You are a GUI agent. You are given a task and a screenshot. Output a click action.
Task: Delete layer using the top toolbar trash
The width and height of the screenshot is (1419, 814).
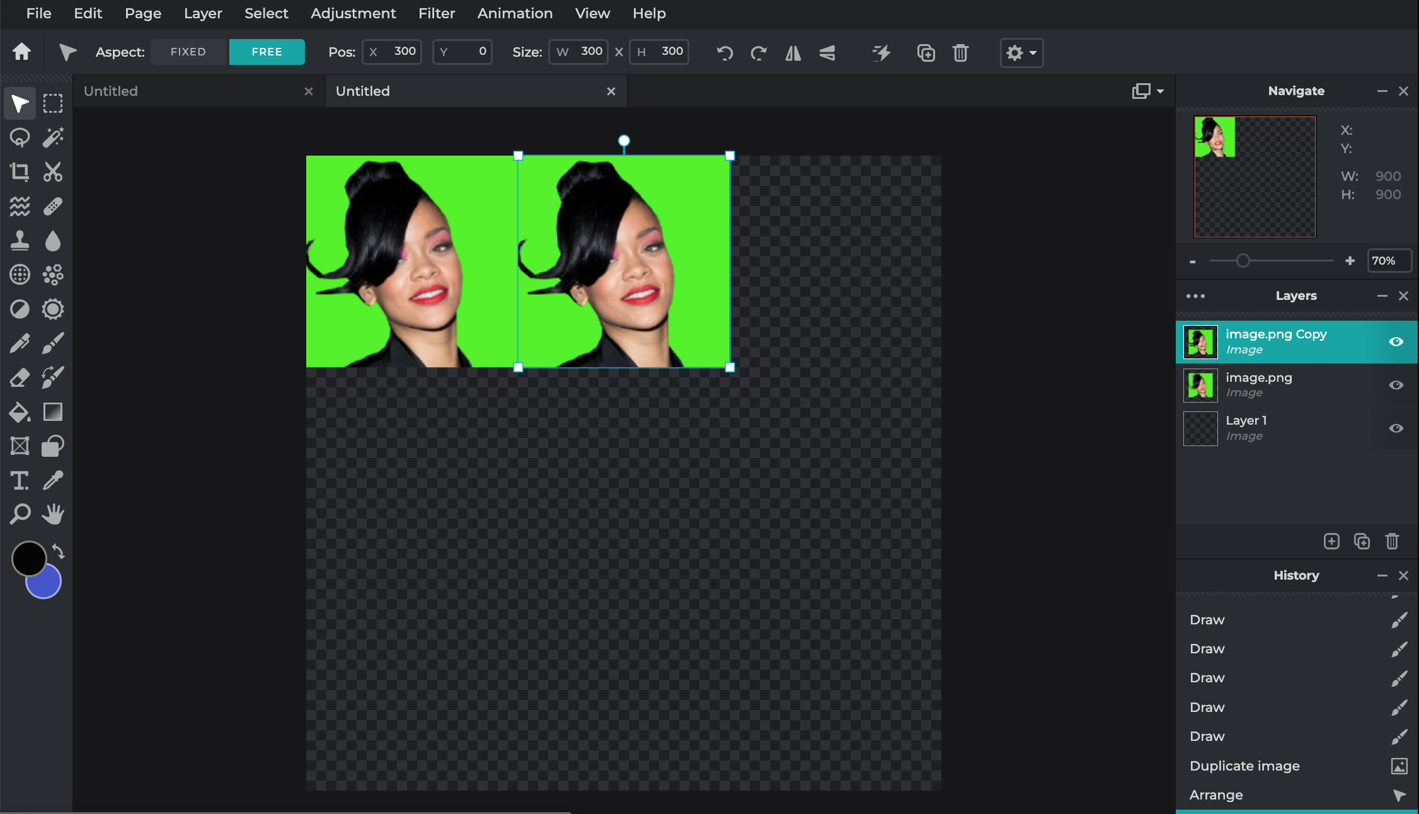(960, 53)
